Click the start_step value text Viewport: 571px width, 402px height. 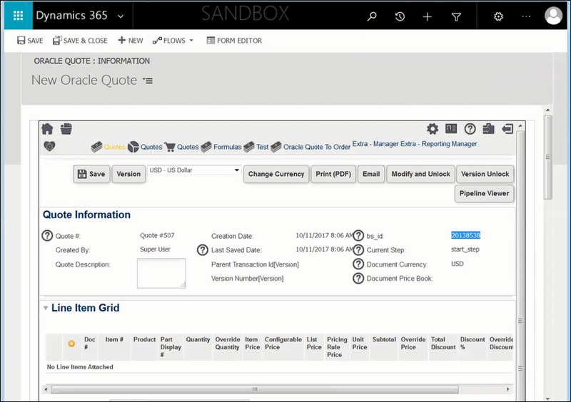[x=465, y=249]
